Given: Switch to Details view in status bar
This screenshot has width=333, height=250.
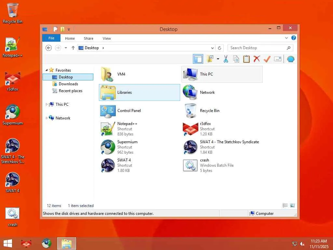Looking at the screenshot, I should click(285, 205).
